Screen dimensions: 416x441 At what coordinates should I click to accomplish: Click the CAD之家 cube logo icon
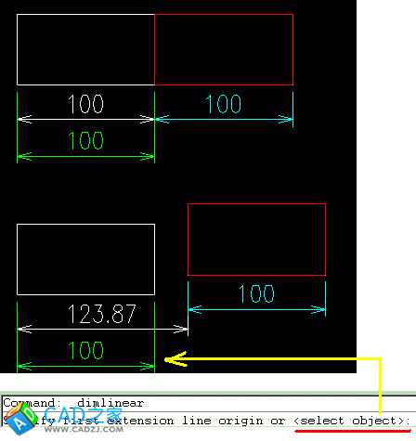pyautogui.click(x=21, y=419)
